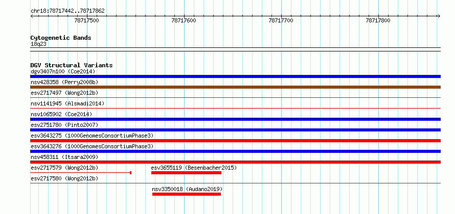Click the nsv3350018 (Audano2019) label
The width and height of the screenshot is (455, 214).
pos(187,189)
